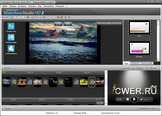Viewport: 162px width, 116px height.
Task: Click the bring-to-front layer icon
Action: click(49, 17)
